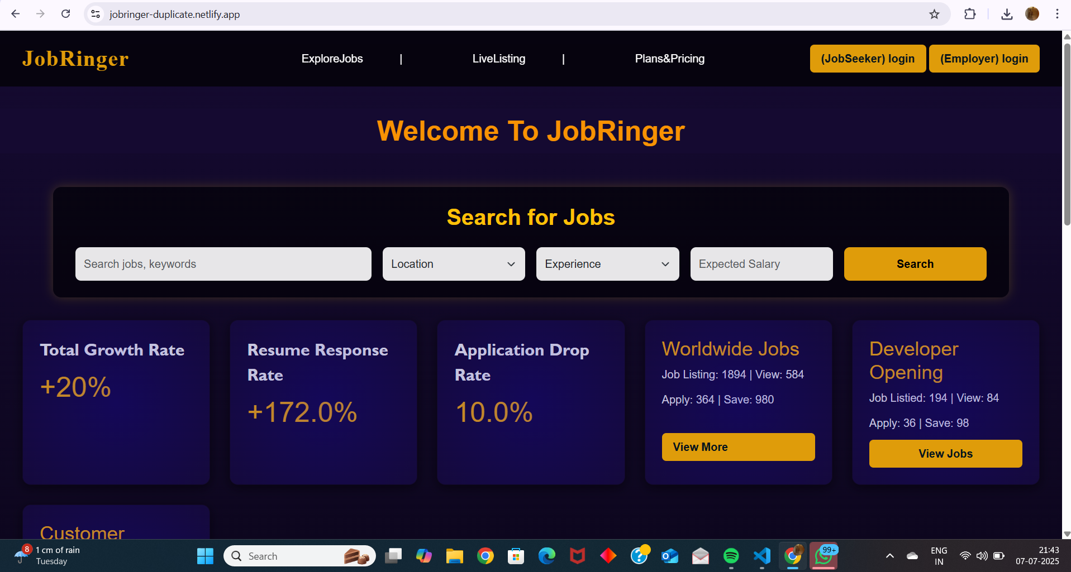This screenshot has height=572, width=1071.
Task: Open Chrome downloads icon
Action: 1007,14
